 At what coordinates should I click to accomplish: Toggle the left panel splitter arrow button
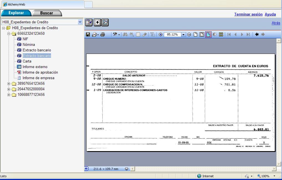tap(86, 169)
